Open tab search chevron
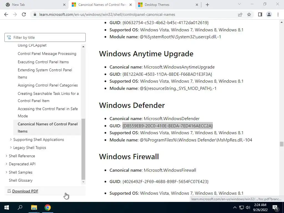 point(239,4)
